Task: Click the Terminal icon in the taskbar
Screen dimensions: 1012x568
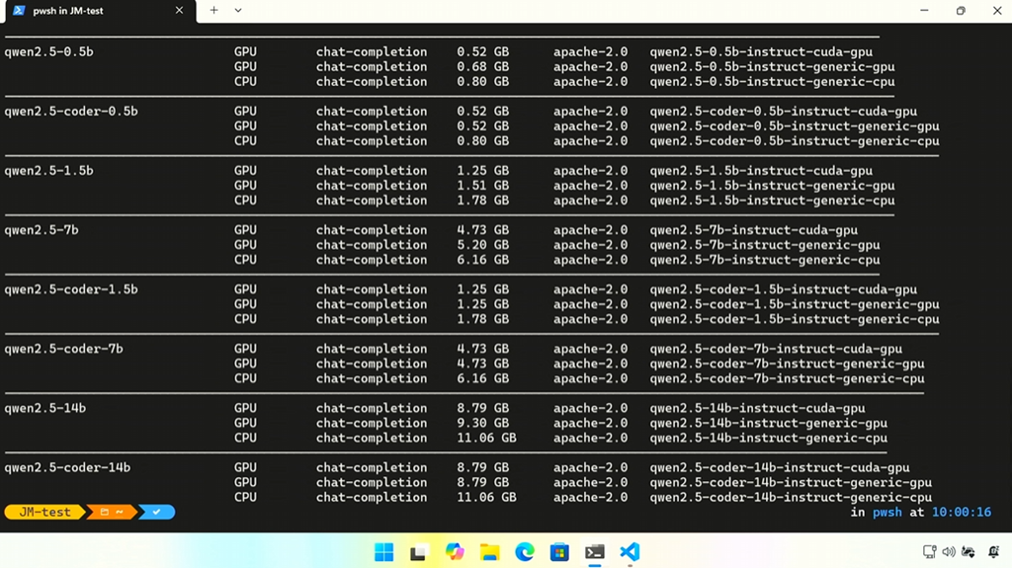Action: click(x=594, y=552)
